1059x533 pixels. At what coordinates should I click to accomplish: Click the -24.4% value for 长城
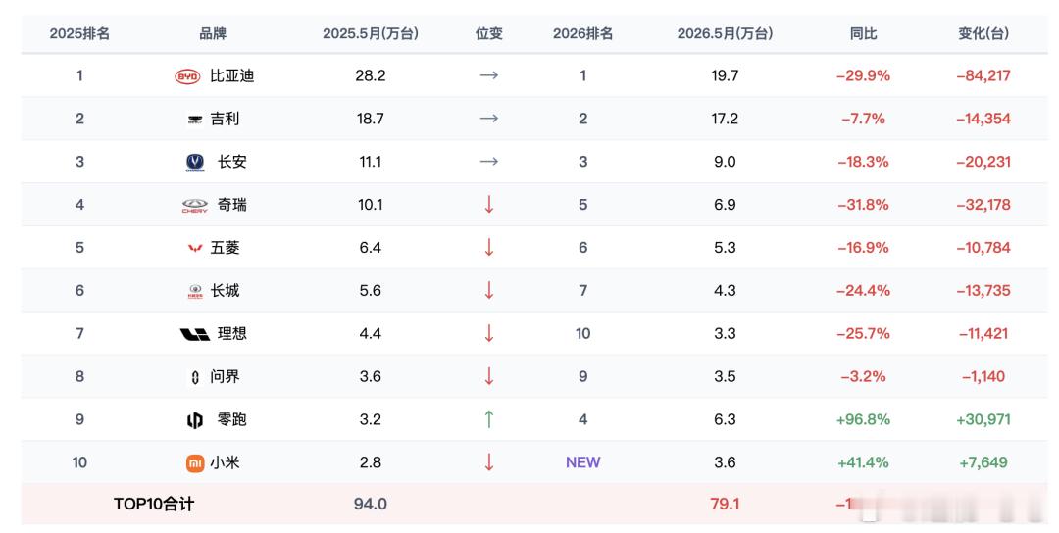pos(863,290)
